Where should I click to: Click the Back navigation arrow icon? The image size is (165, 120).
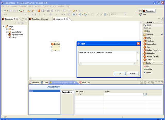tap(74, 11)
